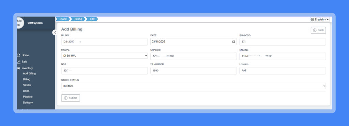Click the Back button
Viewport: 349px width, 126px height.
click(318, 30)
